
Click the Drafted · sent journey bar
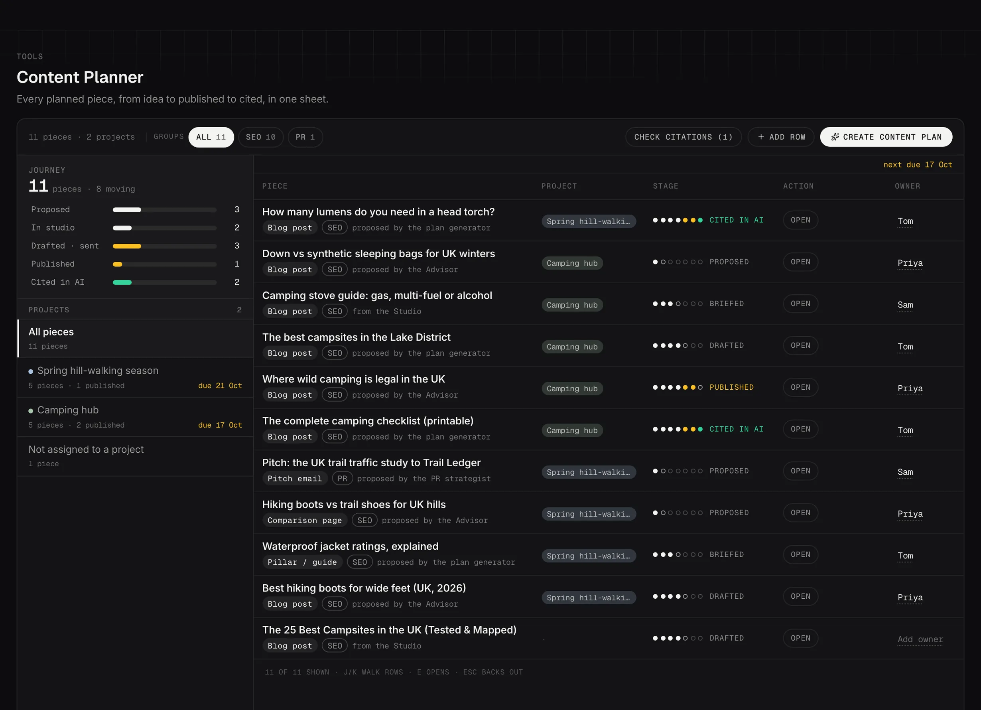tap(164, 246)
